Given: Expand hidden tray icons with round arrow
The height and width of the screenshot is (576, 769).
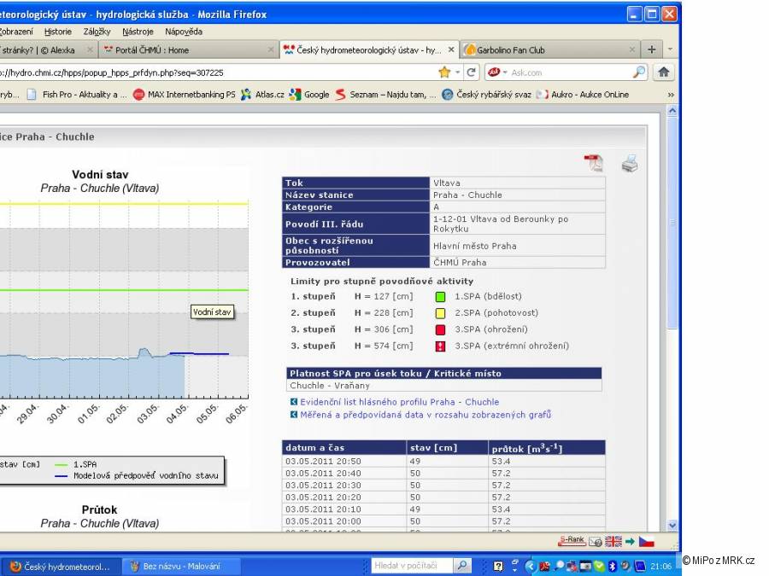Looking at the screenshot, I should pyautogui.click(x=530, y=567).
